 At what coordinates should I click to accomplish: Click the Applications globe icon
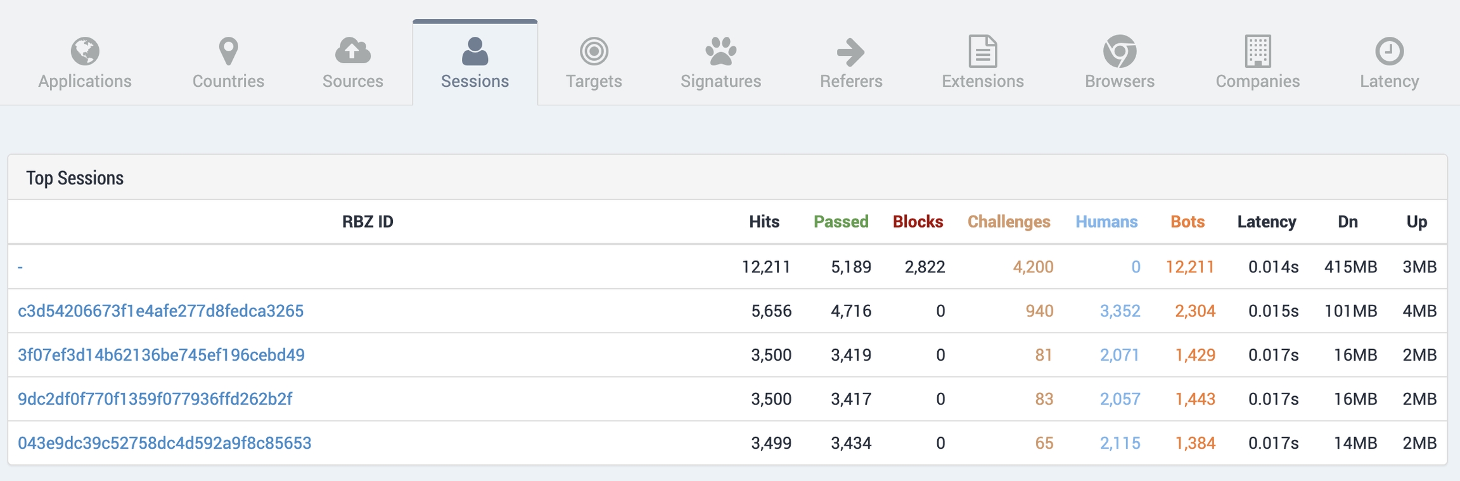85,51
